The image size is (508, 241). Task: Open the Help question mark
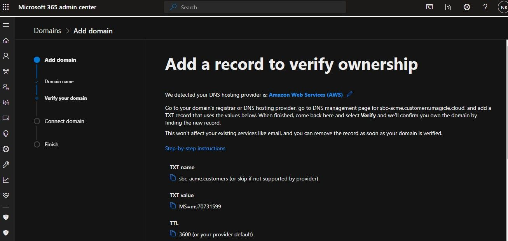pyautogui.click(x=485, y=7)
